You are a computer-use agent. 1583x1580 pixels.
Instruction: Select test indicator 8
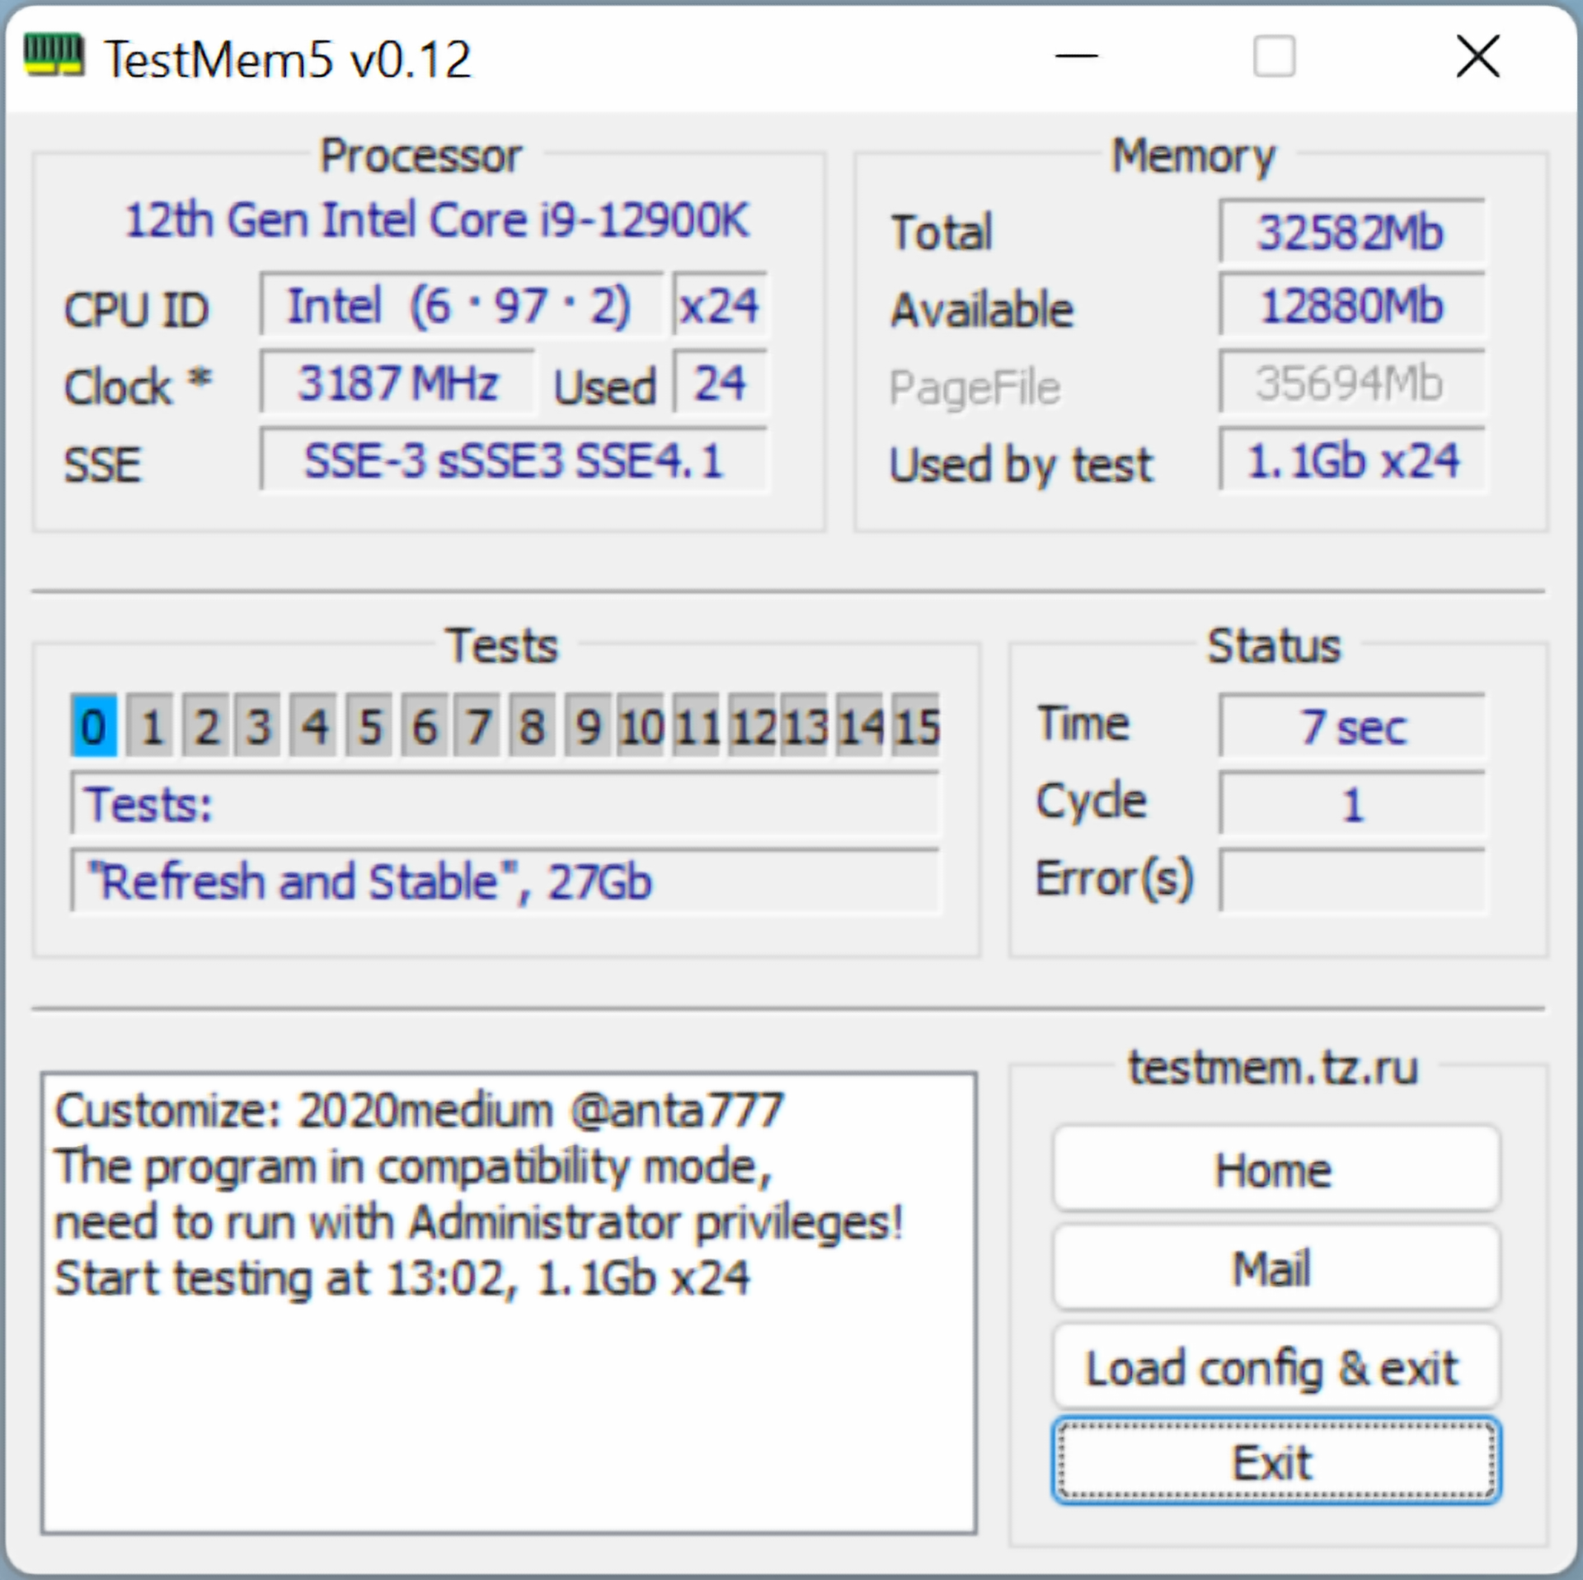pyautogui.click(x=533, y=726)
